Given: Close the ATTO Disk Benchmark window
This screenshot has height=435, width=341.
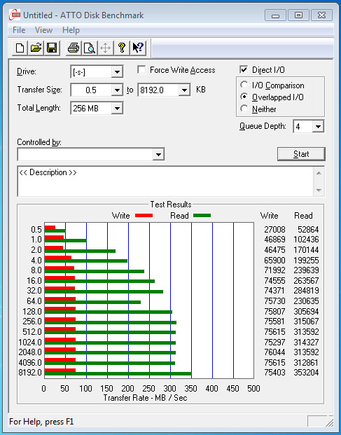Looking at the screenshot, I should [321, 15].
